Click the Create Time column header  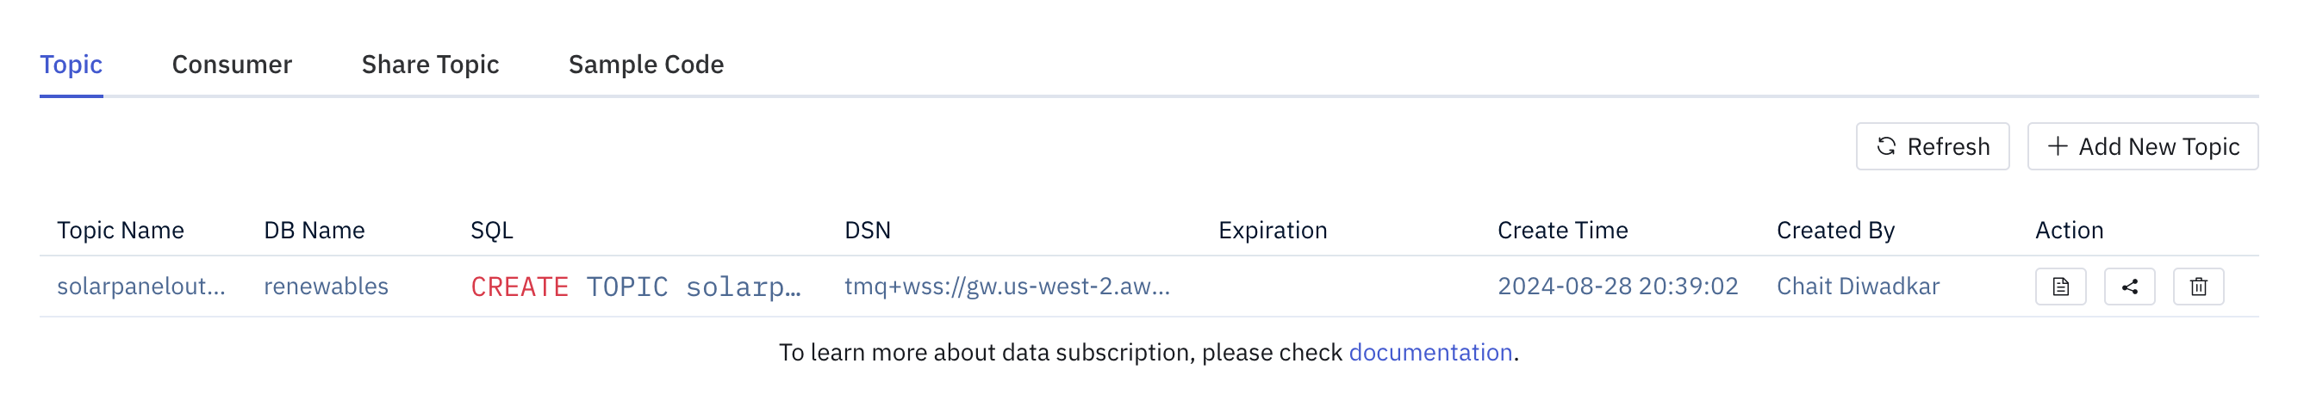click(1562, 231)
